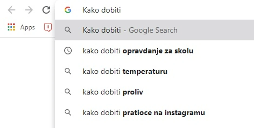Open the red speech-bubble bookmark icon
This screenshot has height=128, width=254.
click(48, 27)
